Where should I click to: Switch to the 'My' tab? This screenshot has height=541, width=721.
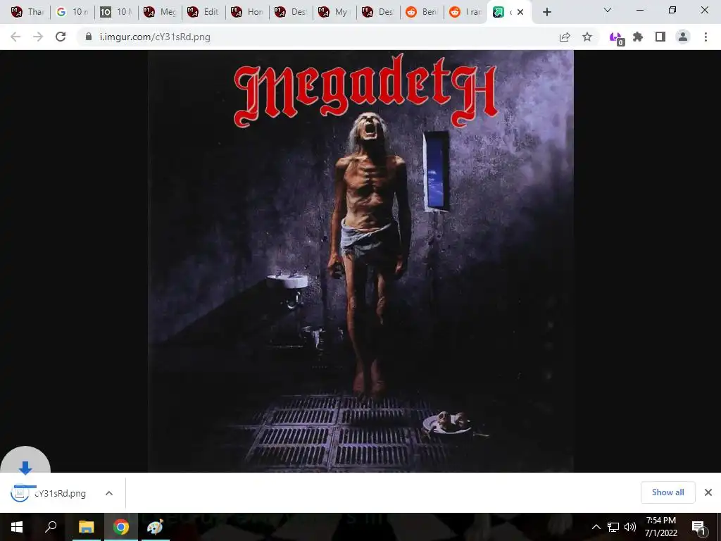pyautogui.click(x=334, y=12)
